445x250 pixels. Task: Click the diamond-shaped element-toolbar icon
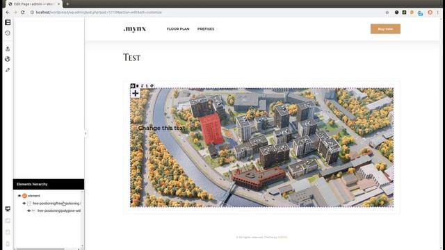click(x=152, y=85)
